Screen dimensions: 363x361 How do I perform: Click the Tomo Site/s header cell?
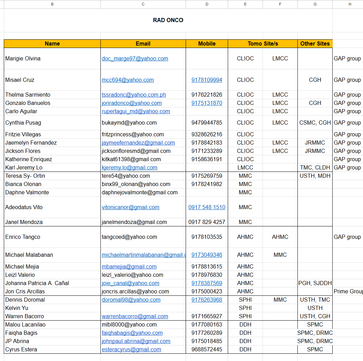tap(263, 43)
